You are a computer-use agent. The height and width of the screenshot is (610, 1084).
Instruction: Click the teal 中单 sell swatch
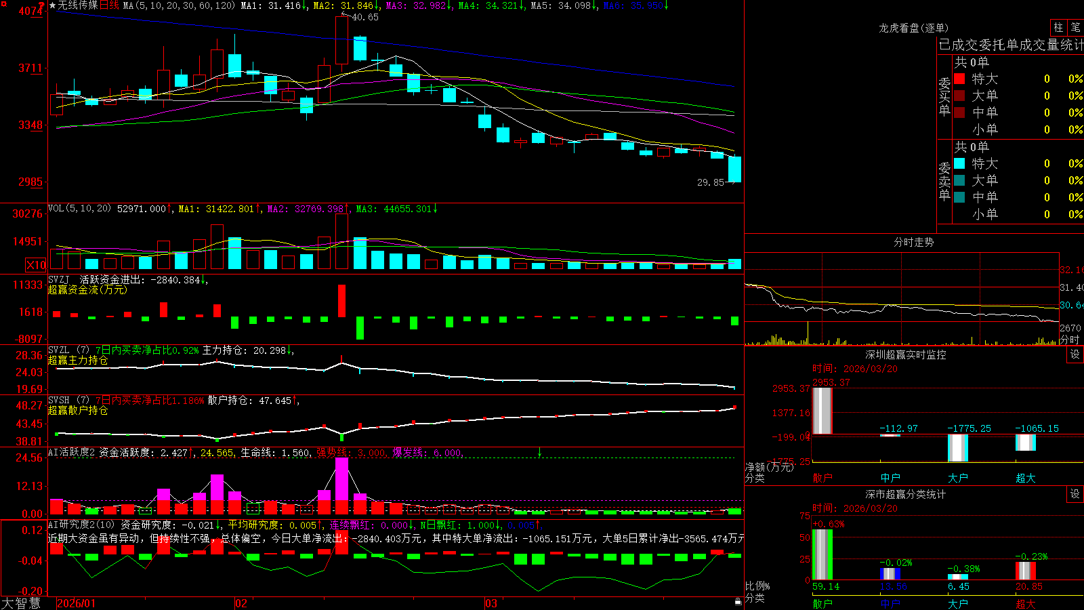click(959, 197)
